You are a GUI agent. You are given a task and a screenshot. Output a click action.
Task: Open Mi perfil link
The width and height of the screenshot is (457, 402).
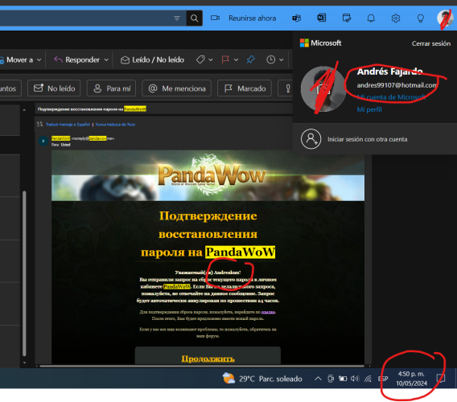369,109
